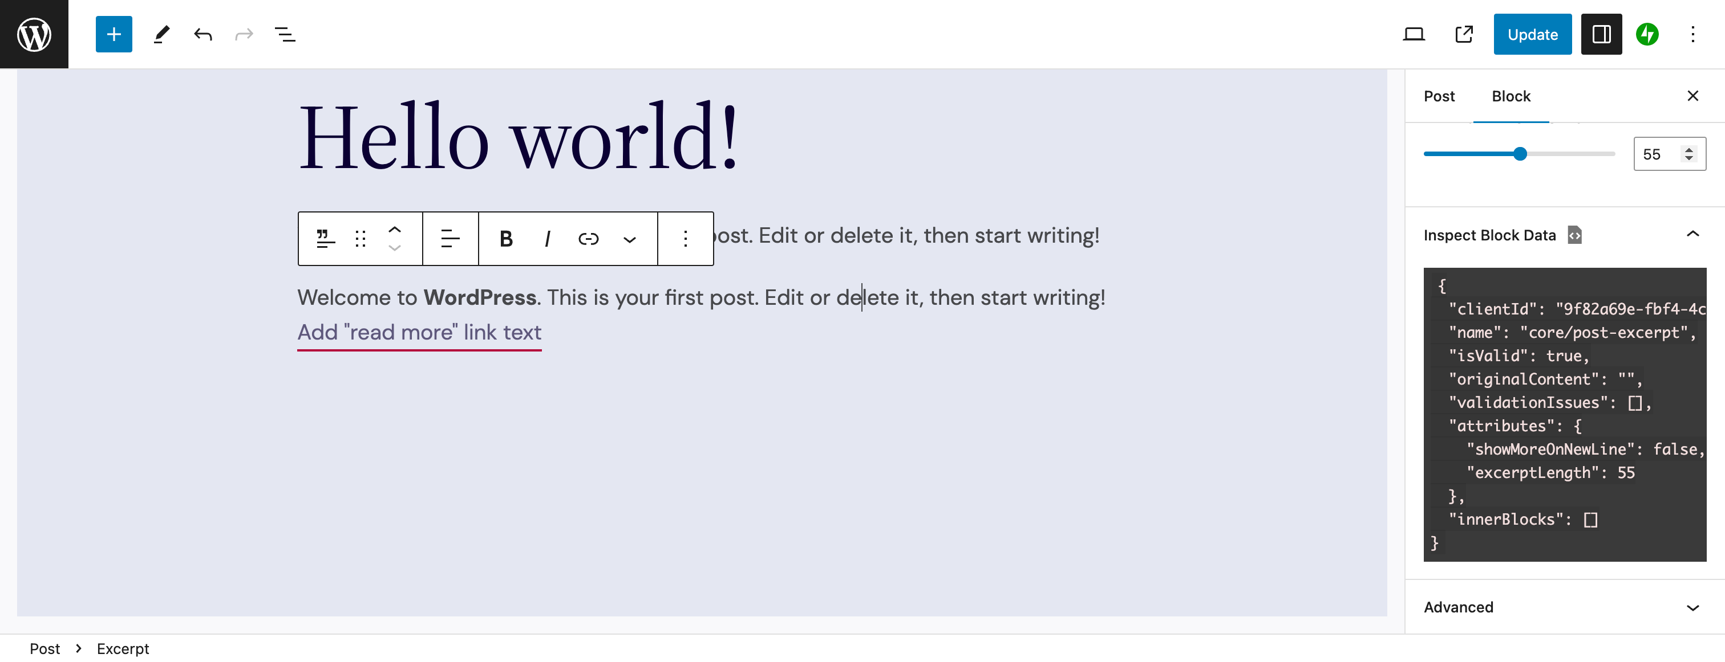Image resolution: width=1725 pixels, height=662 pixels.
Task: Click the block type paragraph icon
Action: click(326, 238)
